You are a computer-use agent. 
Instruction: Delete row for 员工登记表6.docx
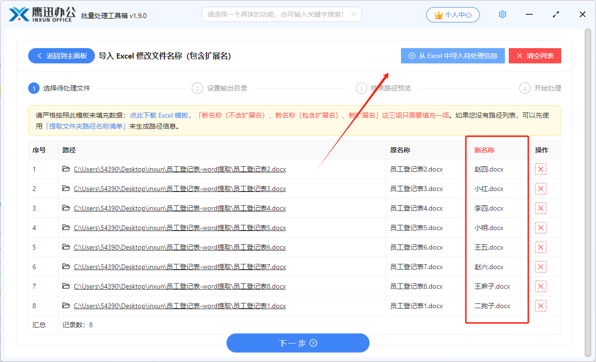tap(541, 247)
